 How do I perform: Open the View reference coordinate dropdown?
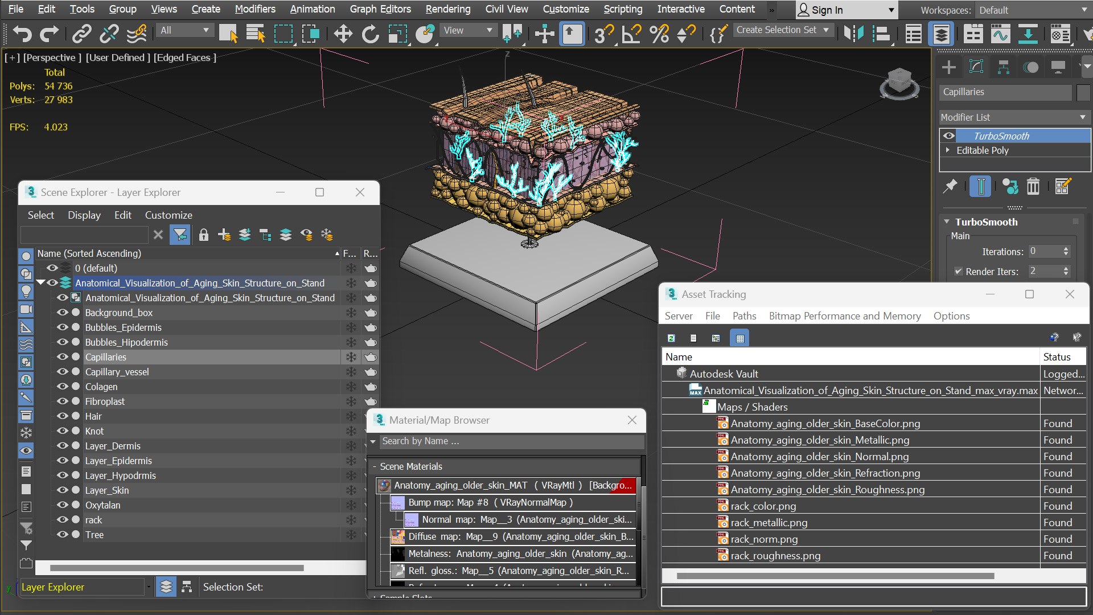[468, 30]
